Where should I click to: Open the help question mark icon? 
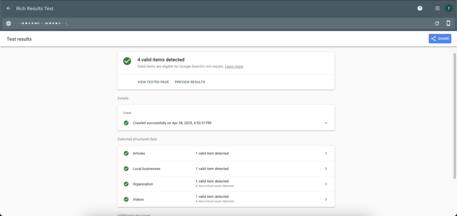(x=420, y=8)
